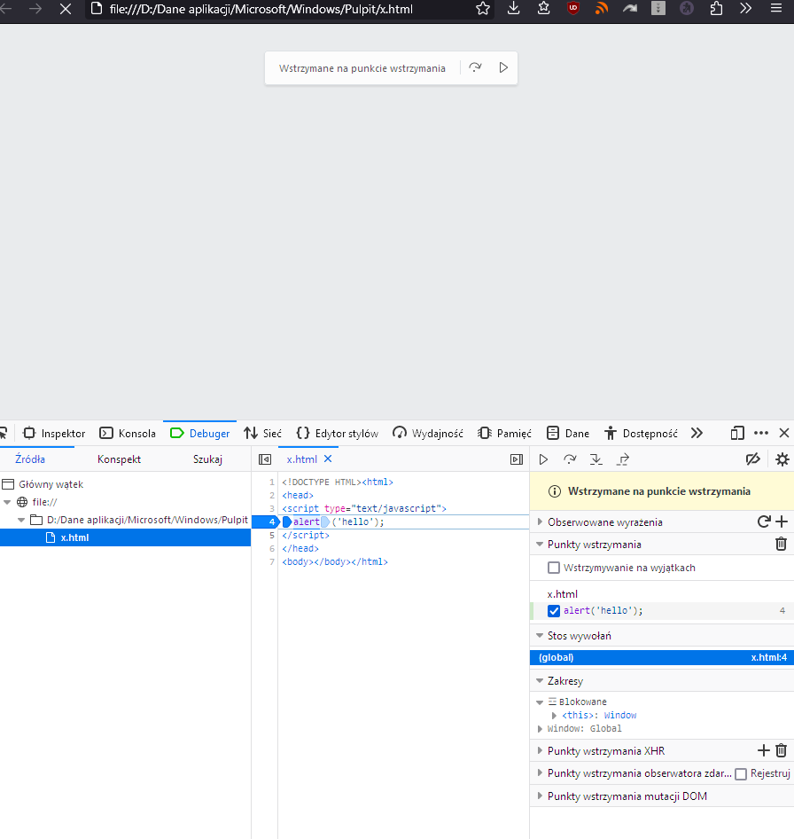Step over from the page overlay banner
The image size is (794, 839).
click(x=475, y=67)
